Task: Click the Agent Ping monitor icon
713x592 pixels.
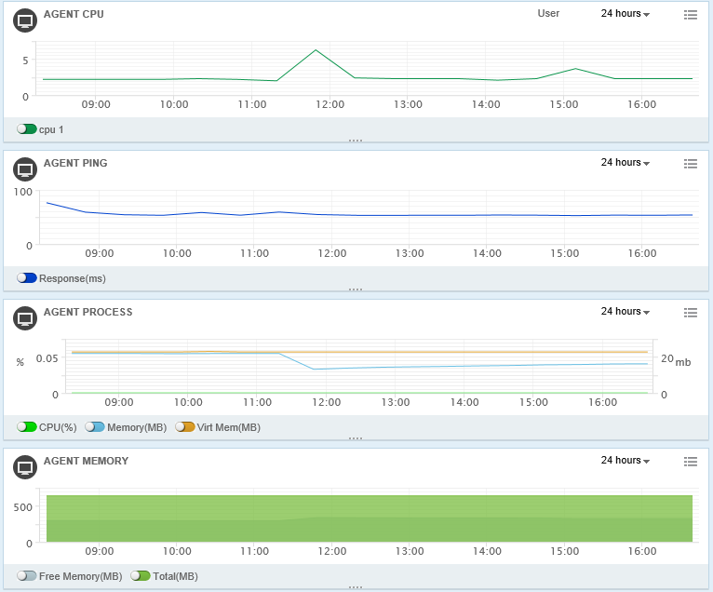Action: tap(25, 170)
